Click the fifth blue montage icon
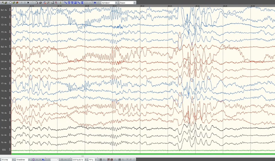The image size is (275, 161). (x=79, y=3)
